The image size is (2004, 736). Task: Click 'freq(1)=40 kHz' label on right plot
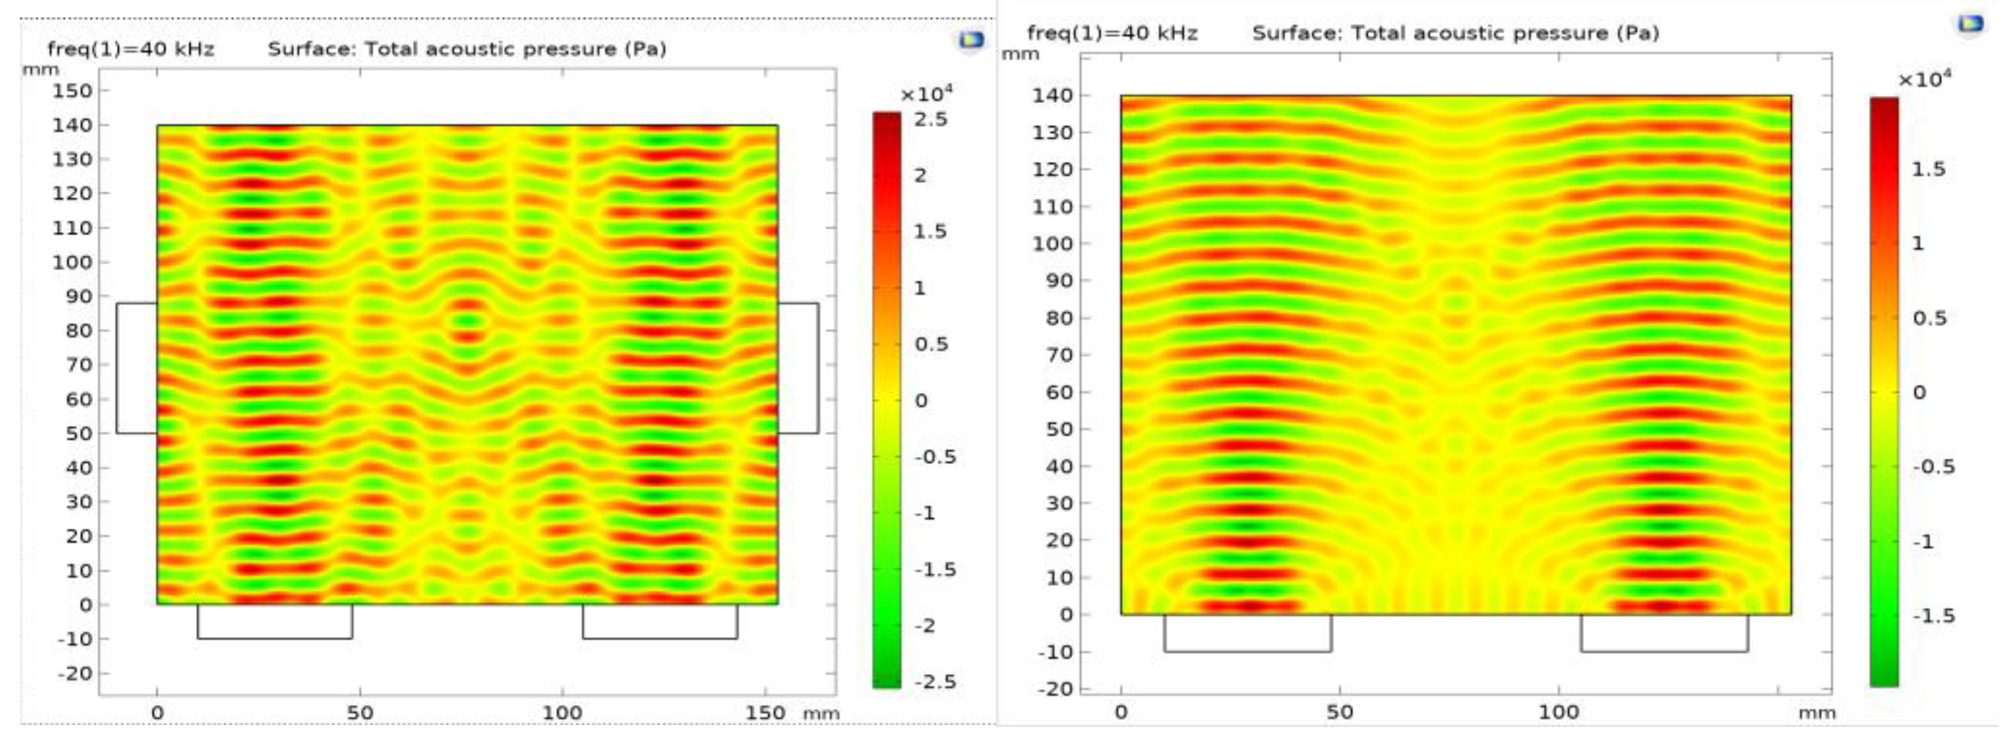pos(1112,34)
